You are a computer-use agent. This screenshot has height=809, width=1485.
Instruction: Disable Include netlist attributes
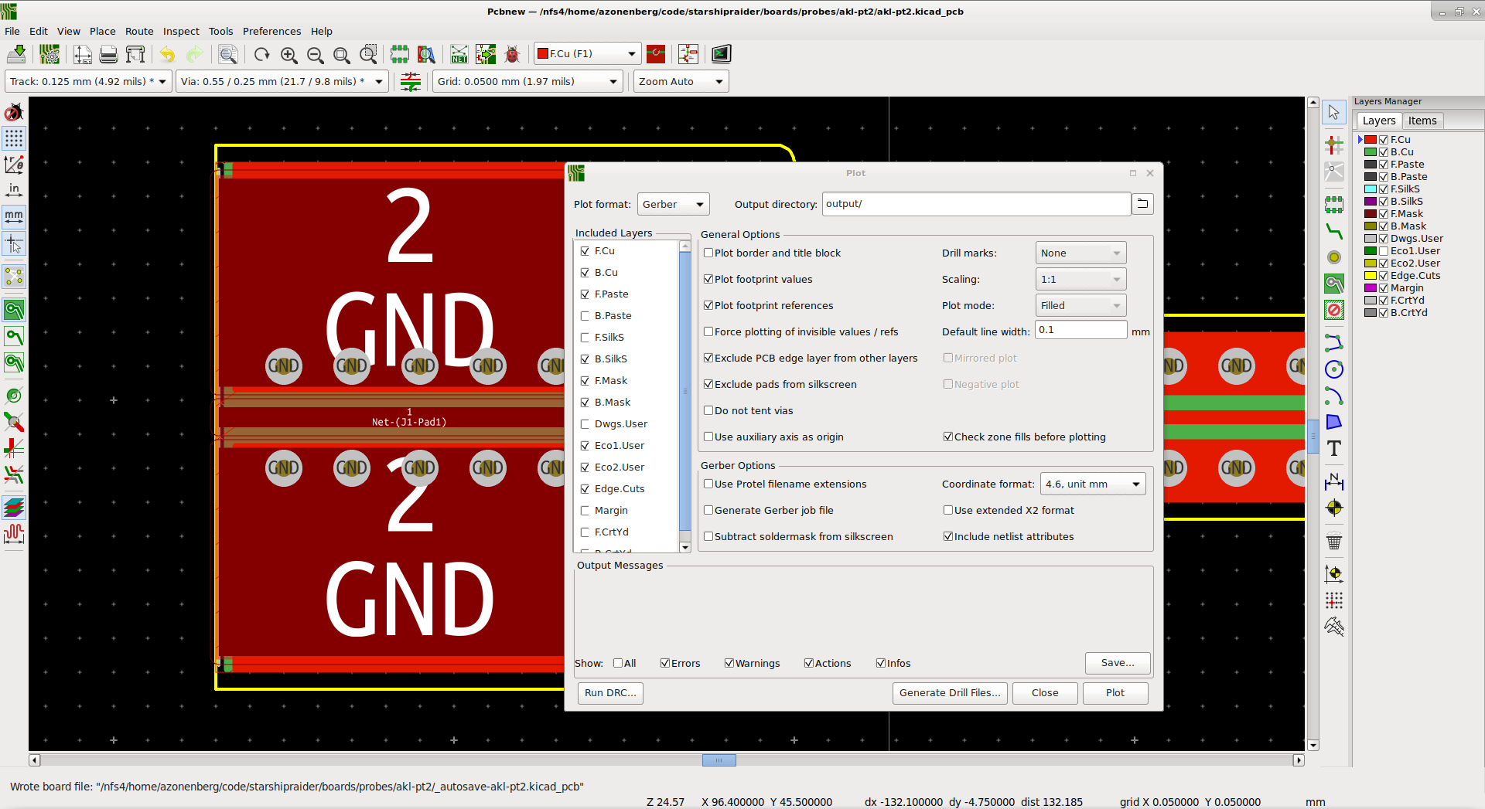(948, 536)
